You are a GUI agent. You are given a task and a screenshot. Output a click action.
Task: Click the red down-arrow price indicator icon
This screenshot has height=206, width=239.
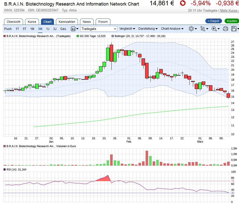pos(183,3)
